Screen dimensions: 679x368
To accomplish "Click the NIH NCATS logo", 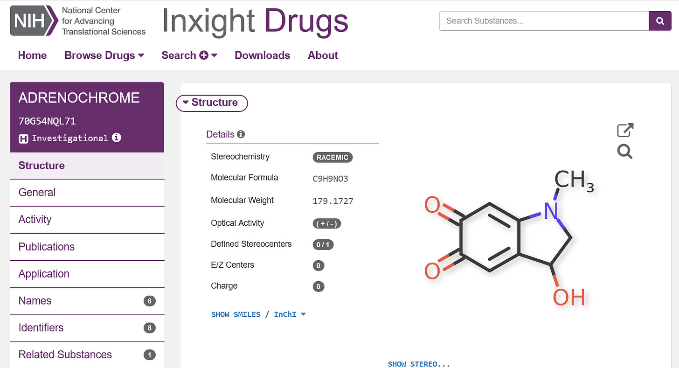I will click(78, 21).
